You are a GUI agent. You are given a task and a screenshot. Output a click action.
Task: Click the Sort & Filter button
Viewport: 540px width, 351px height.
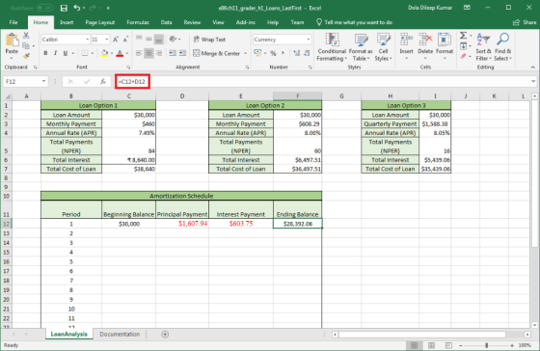point(483,47)
